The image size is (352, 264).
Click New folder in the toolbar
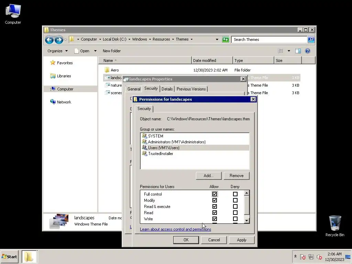(x=112, y=51)
